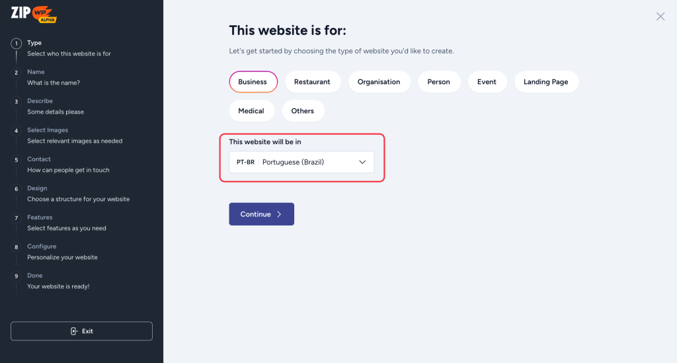Click the step 2 Name number icon
The width and height of the screenshot is (677, 363).
click(x=17, y=73)
